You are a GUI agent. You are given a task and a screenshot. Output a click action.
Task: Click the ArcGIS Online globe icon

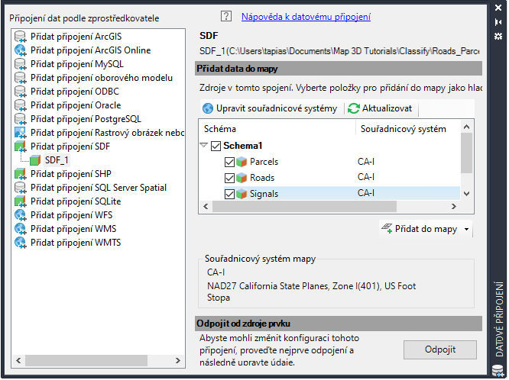[21, 50]
